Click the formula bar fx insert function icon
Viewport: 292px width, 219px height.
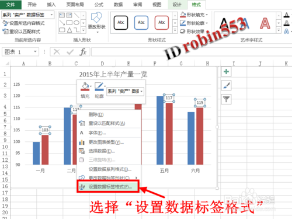83,52
